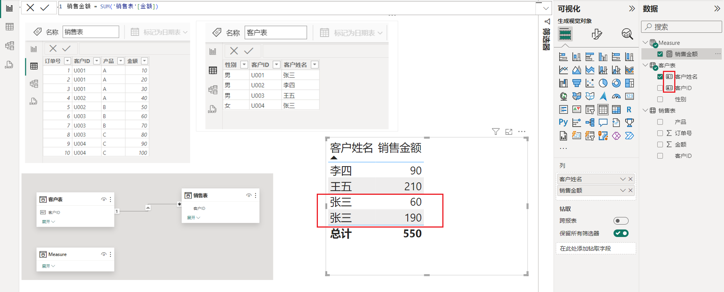Insert the Python visual
This screenshot has width=724, height=292.
[563, 122]
